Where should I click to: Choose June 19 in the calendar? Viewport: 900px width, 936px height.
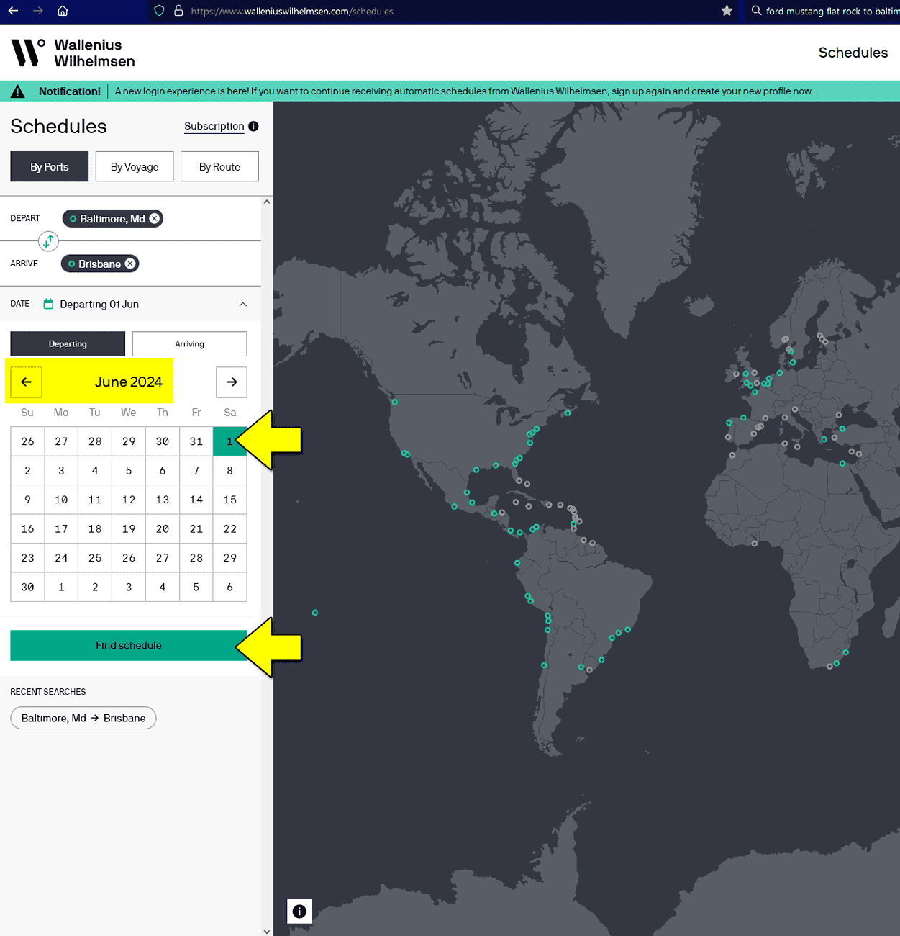click(129, 528)
